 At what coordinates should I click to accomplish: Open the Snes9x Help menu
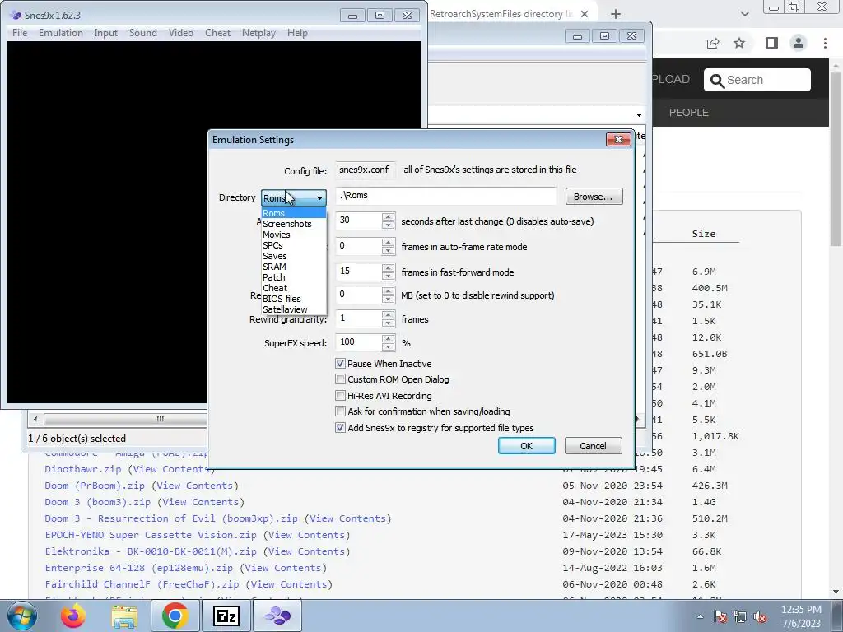[297, 33]
